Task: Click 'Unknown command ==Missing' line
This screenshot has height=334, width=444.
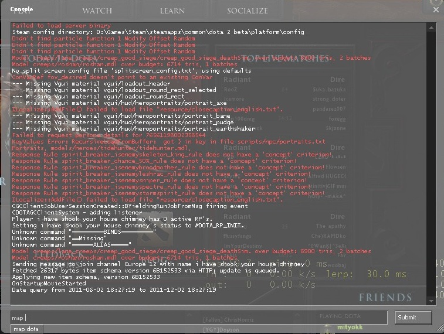Action: (59, 238)
